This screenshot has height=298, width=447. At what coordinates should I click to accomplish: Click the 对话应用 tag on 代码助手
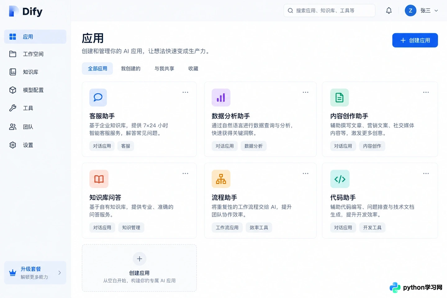[343, 228]
